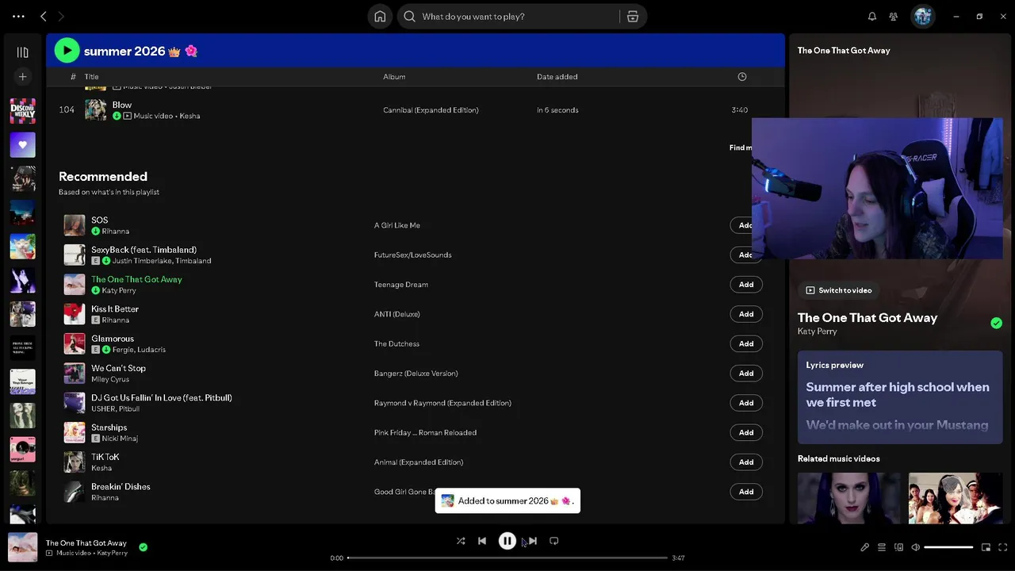Collapse Your Library sidebar
This screenshot has height=571, width=1015.
tap(22, 52)
